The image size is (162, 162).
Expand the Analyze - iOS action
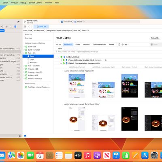(24, 69)
